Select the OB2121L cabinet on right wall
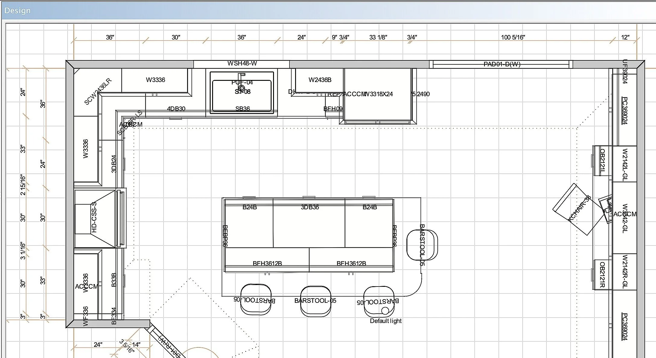 (602, 160)
